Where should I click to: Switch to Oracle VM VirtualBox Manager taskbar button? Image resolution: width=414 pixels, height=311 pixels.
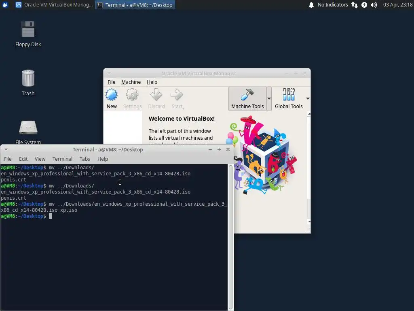(x=54, y=5)
